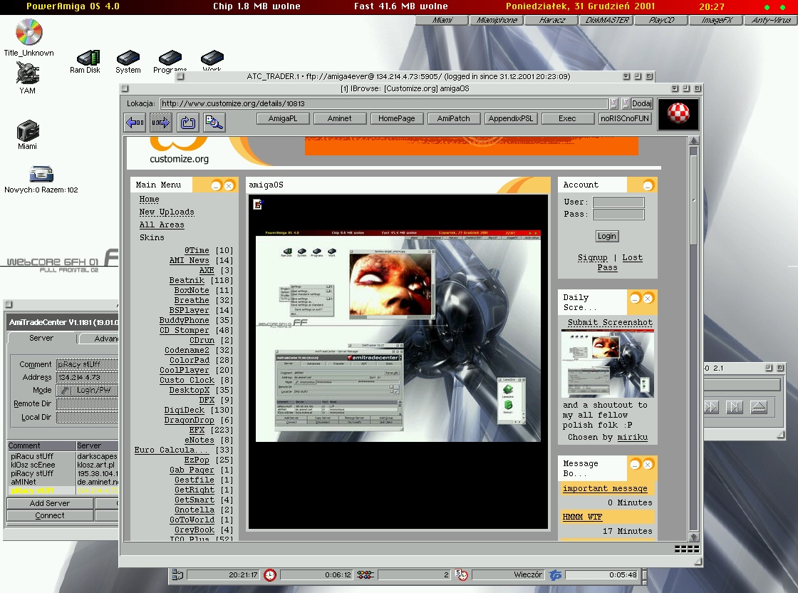This screenshot has height=593, width=798.
Task: Open the System drive desktop icon
Action: coord(128,58)
